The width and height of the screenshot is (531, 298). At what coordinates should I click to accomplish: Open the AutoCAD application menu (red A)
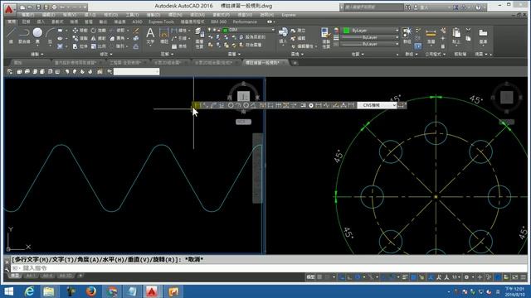click(9, 9)
